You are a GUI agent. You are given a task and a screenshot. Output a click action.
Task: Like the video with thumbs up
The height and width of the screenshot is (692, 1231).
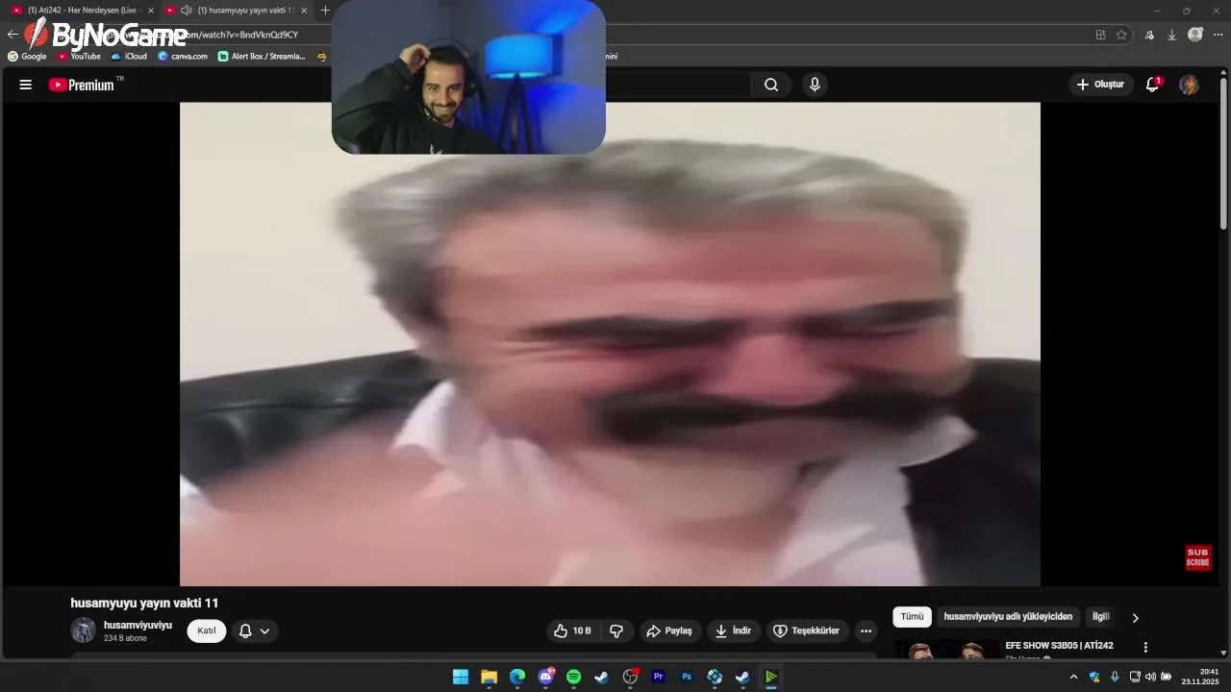click(572, 630)
